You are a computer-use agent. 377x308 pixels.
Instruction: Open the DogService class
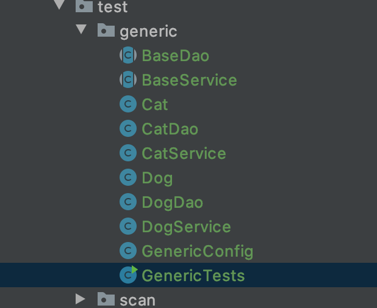point(186,227)
